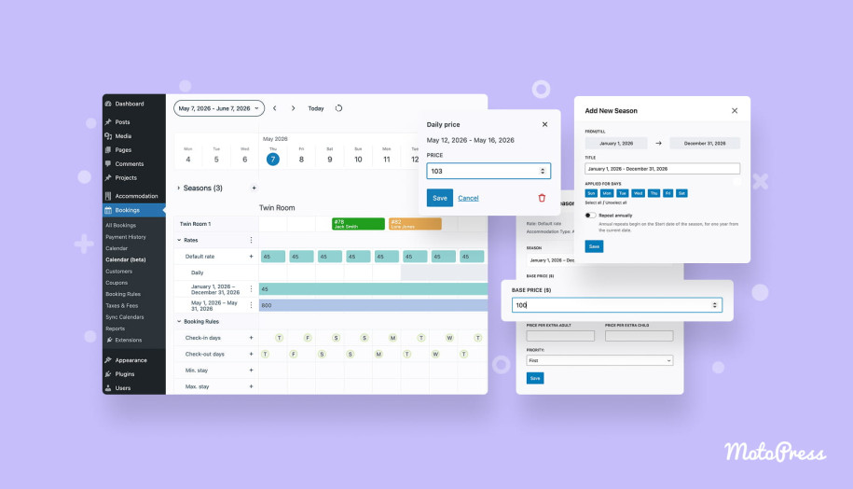Viewport: 853px width, 489px height.
Task: Open Booking Rules submenu item
Action: (123, 294)
